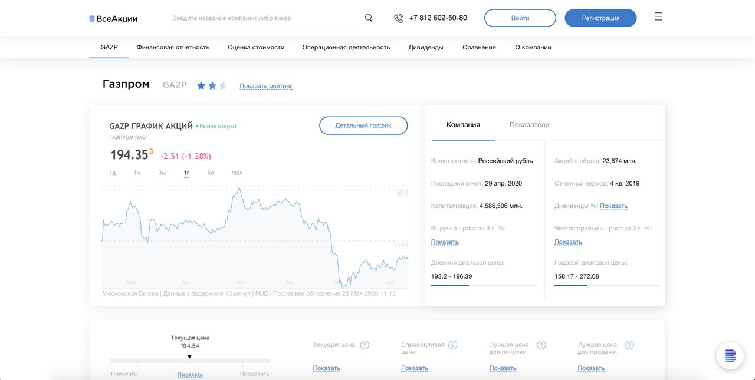This screenshot has height=380, width=755.
Task: Select the 1г chart period
Action: pyautogui.click(x=186, y=173)
